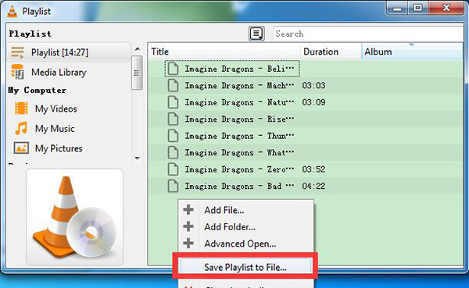Click the VLC cone album art thumbnail
This screenshot has height=288, width=469.
coord(75,217)
